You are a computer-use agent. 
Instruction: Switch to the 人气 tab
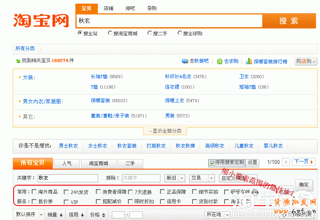(67, 163)
